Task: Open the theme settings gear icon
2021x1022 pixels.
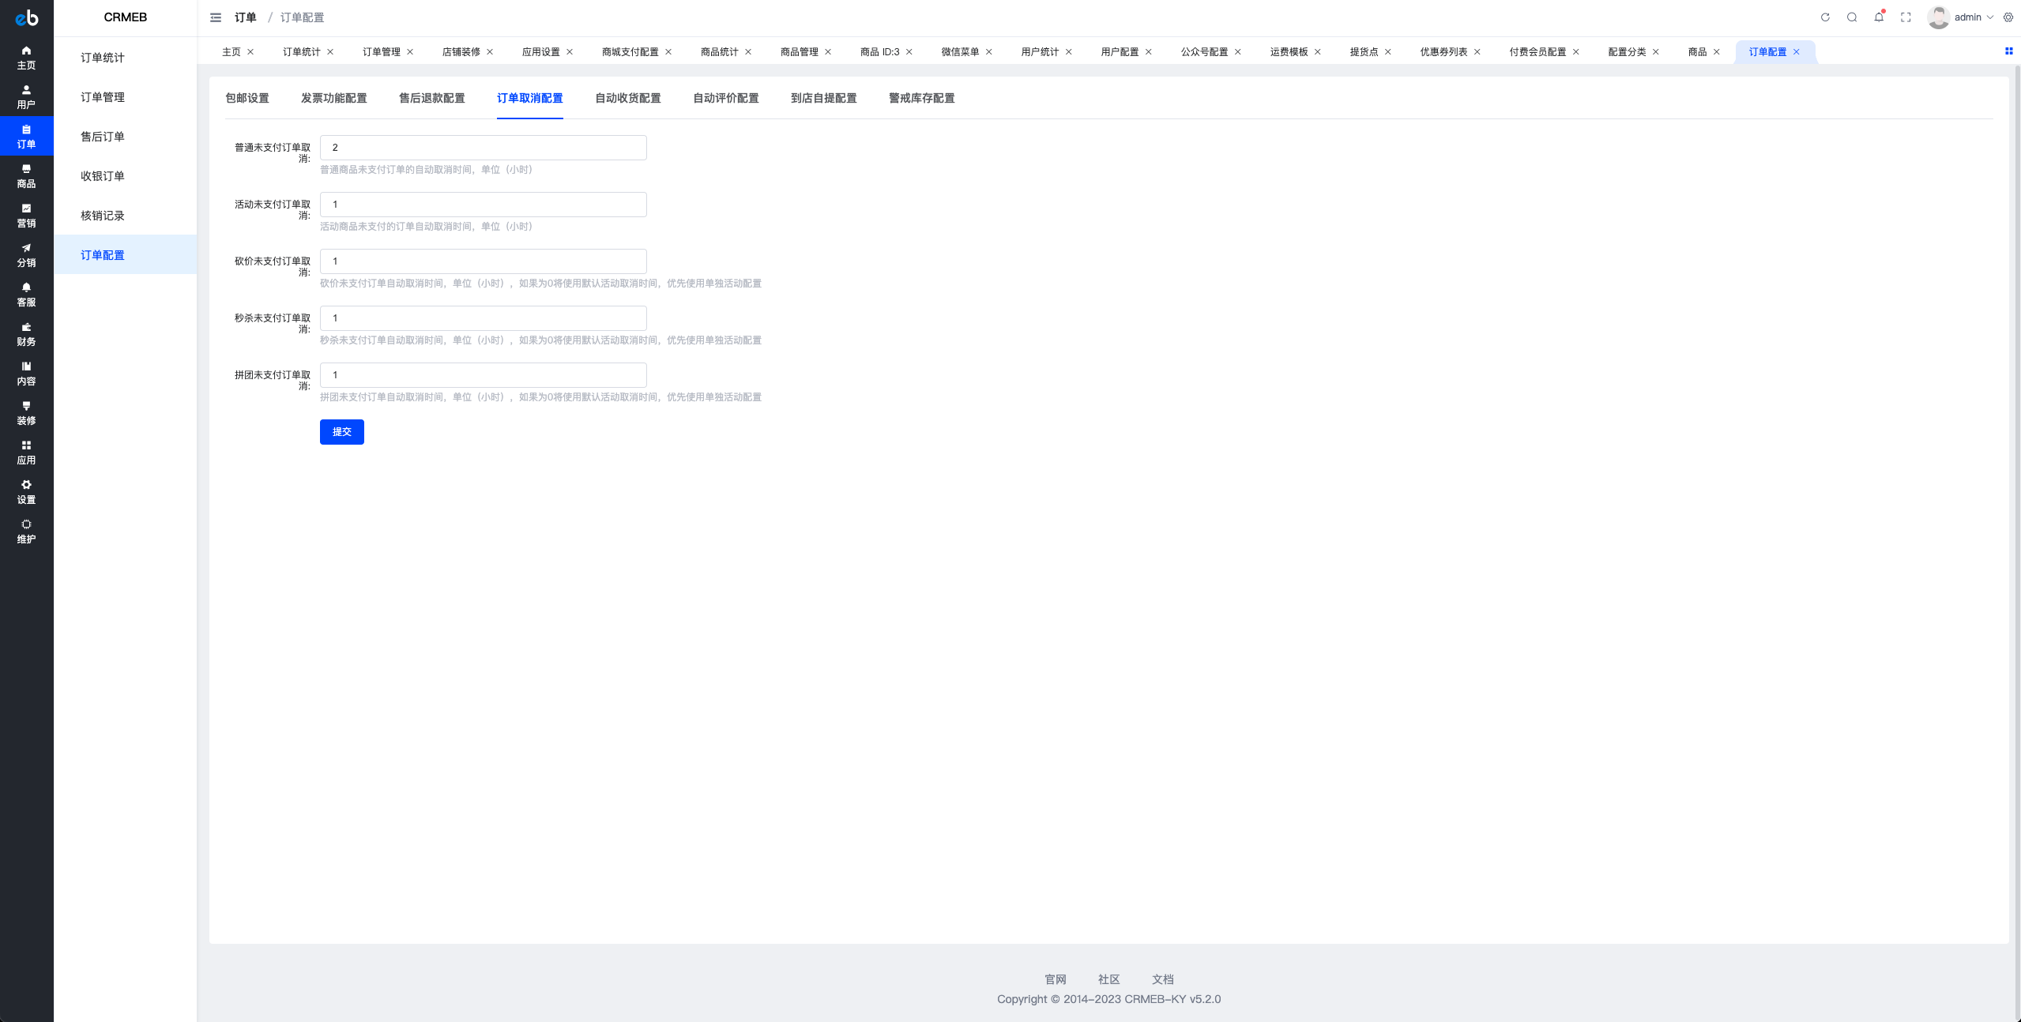Action: [2008, 17]
